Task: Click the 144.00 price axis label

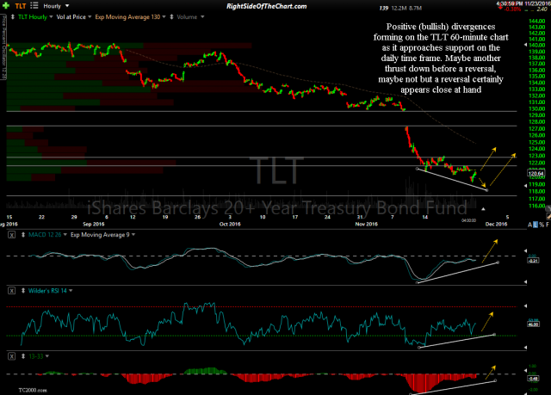Action: coord(536,21)
